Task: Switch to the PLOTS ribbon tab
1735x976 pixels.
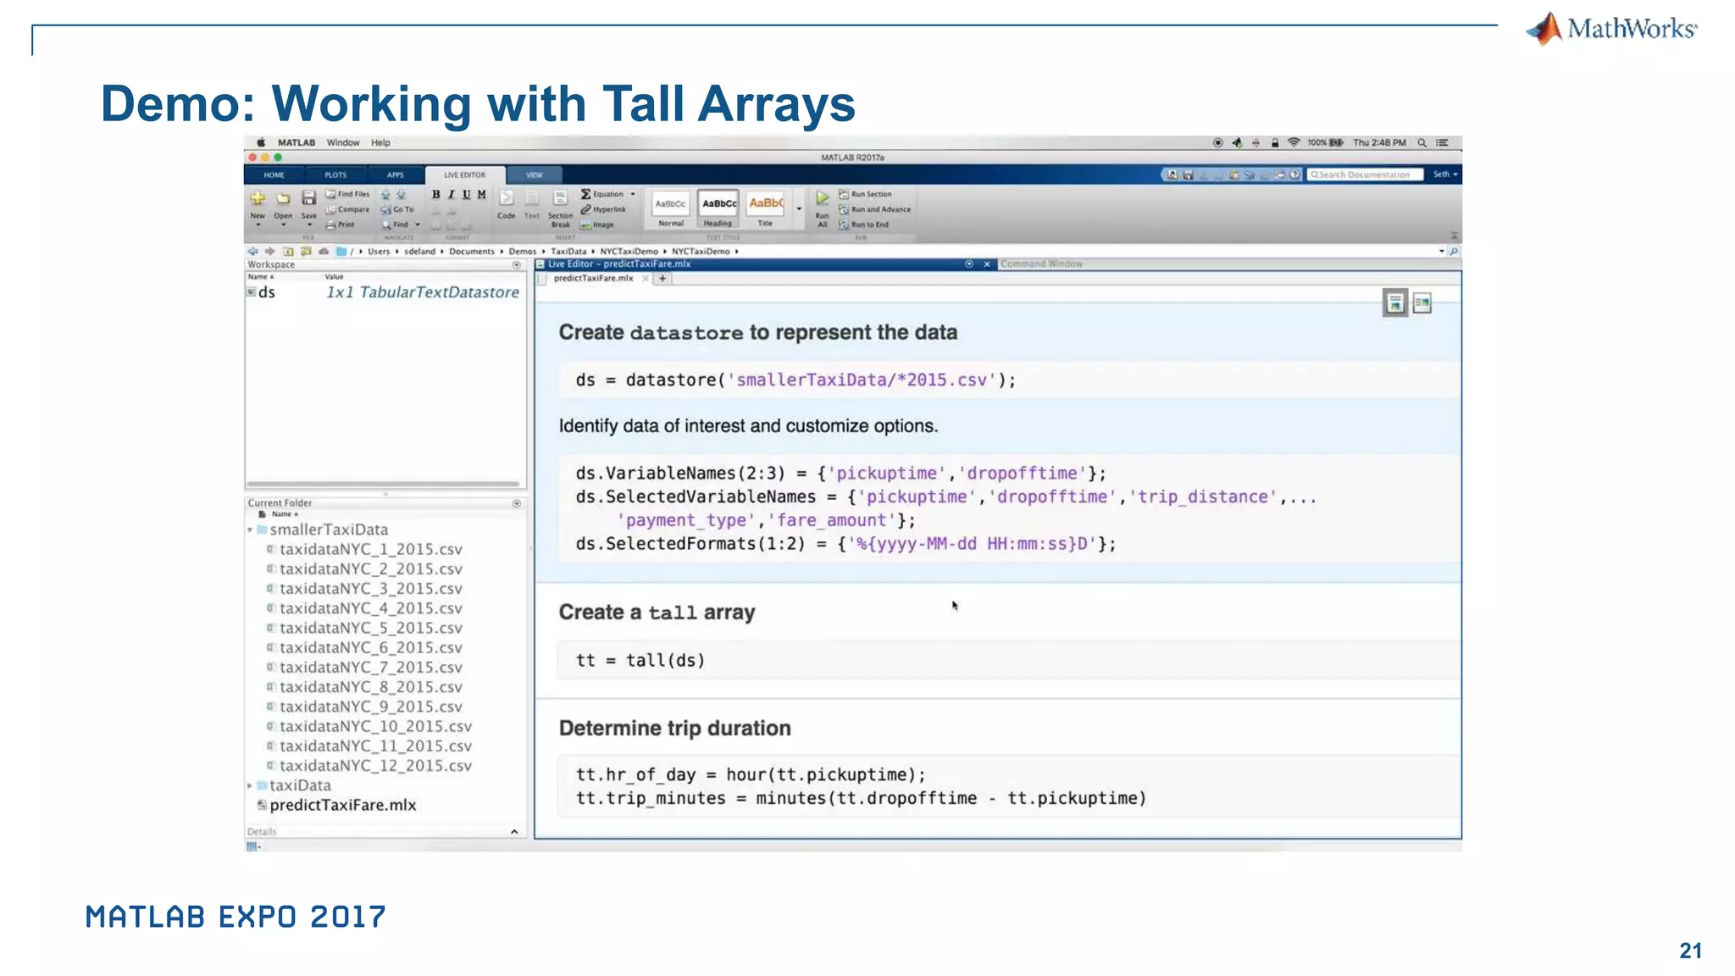Action: (x=335, y=175)
